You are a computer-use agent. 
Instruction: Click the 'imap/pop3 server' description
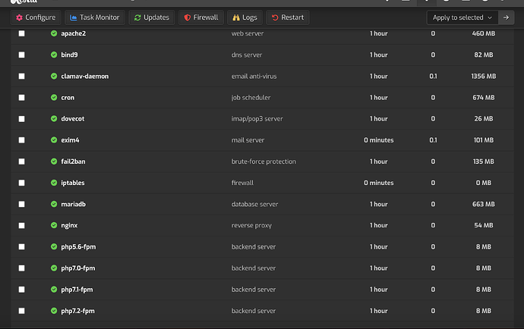257,119
